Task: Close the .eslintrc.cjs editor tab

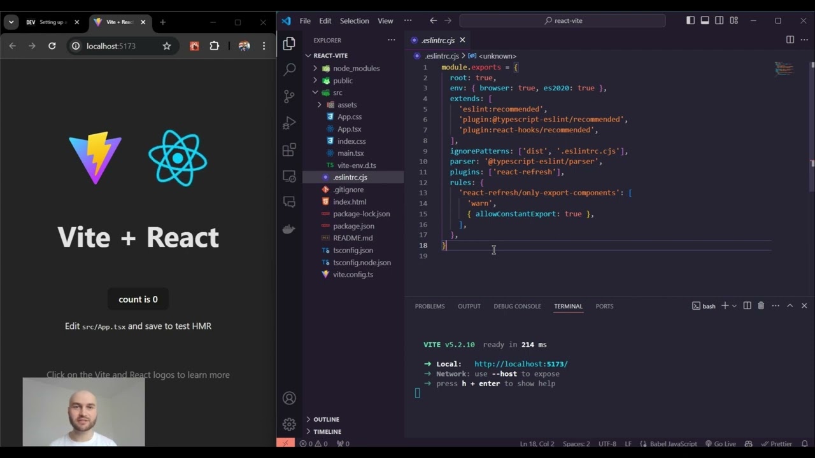Action: 462,39
